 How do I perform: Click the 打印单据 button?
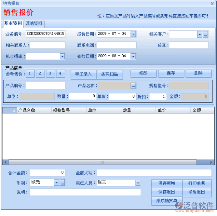pos(197,183)
